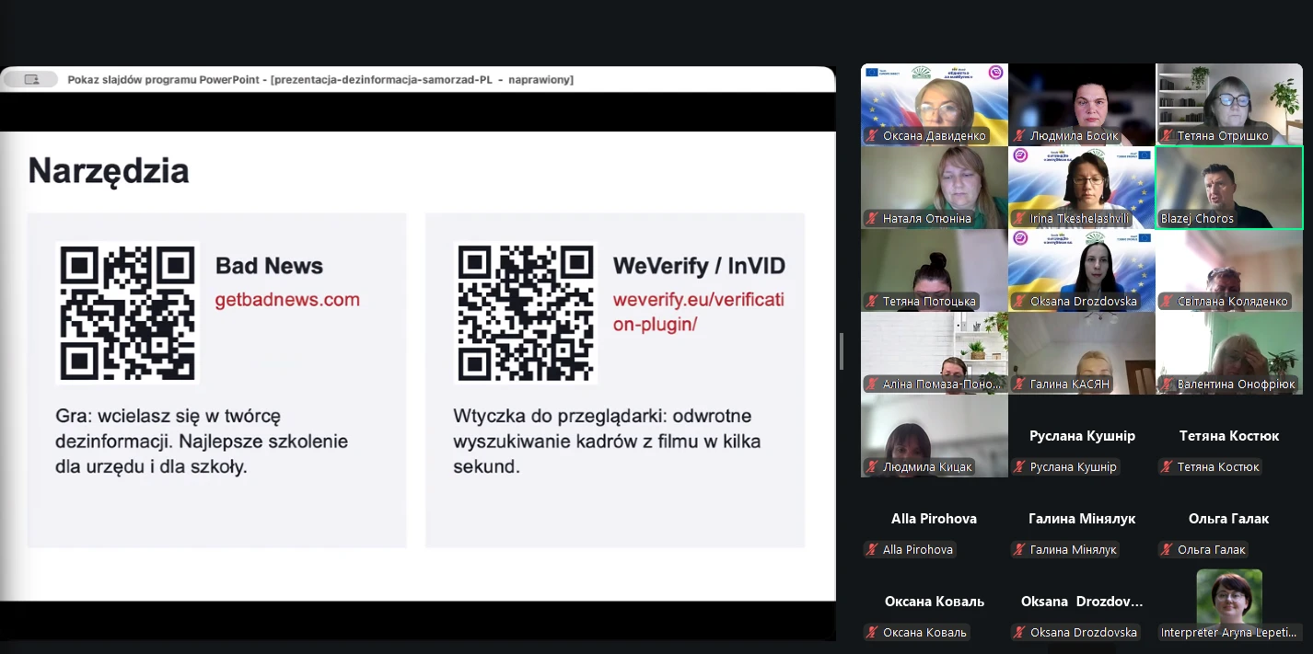
Task: Select Людмила Босик's video tile
Action: (x=1082, y=105)
